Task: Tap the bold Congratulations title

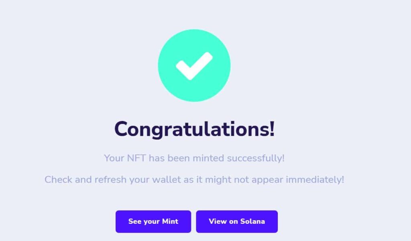Action: [195, 129]
